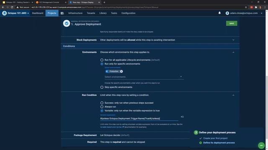Image resolution: width=268 pixels, height=150 pixels.
Task: Open the notifications bell
Action: (219, 13)
